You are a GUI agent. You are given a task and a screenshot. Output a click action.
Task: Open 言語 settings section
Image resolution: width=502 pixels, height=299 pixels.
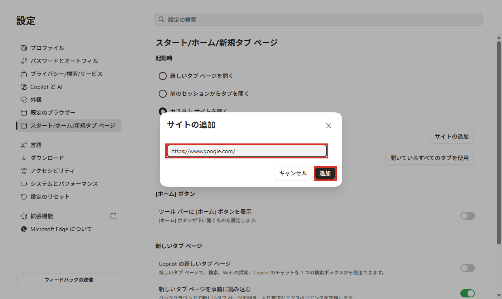click(x=69, y=145)
